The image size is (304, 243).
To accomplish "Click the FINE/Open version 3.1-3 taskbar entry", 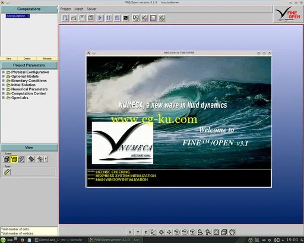I will point(116,240).
